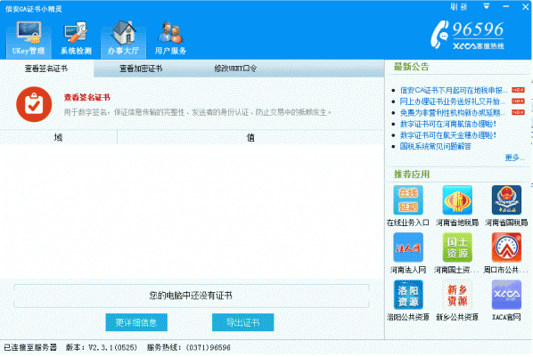Click the 最新公告 heading

pos(412,68)
